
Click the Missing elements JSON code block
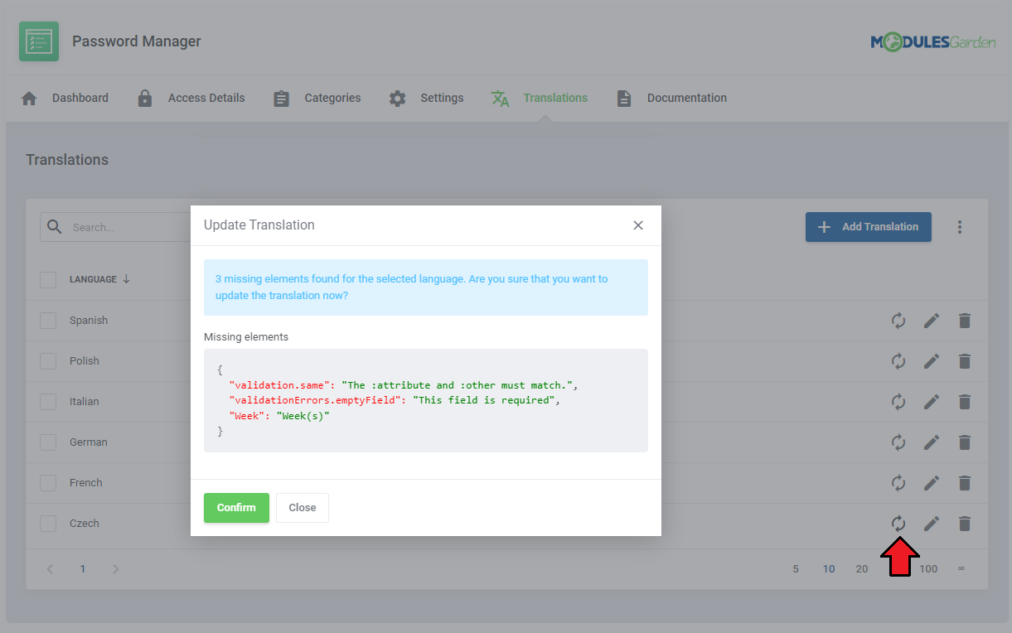pos(426,400)
